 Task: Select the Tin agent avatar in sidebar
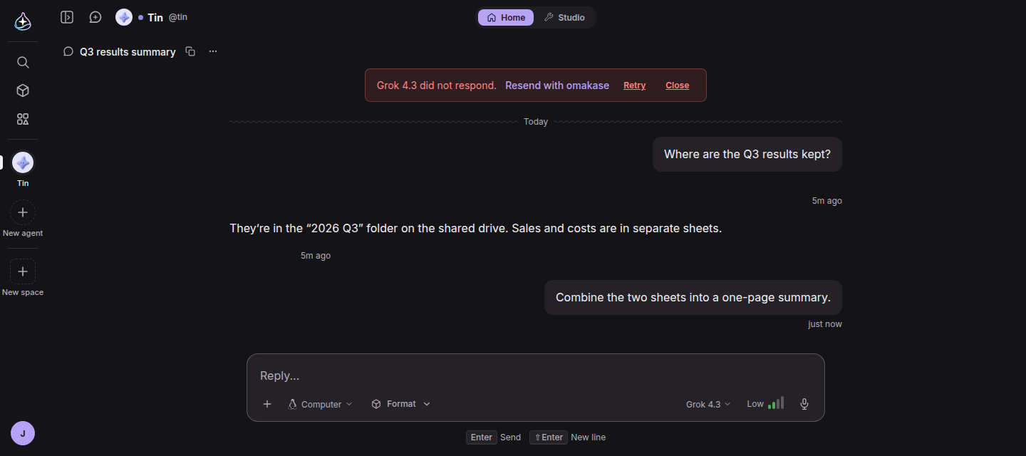click(23, 162)
